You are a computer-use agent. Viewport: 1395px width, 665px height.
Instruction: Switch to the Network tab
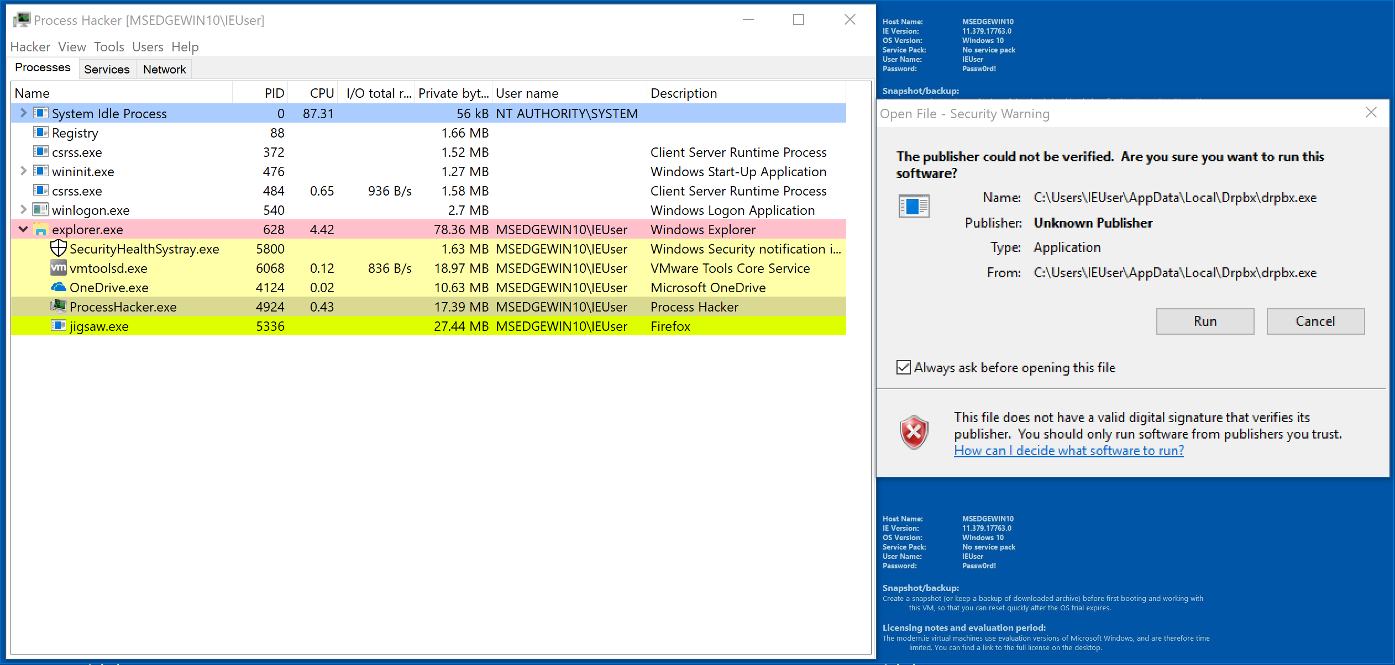tap(164, 70)
